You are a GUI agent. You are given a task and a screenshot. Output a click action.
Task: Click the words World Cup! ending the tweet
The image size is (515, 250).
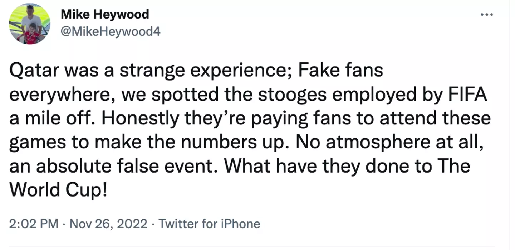point(58,190)
